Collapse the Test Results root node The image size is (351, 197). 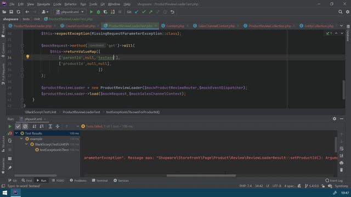click(16, 134)
